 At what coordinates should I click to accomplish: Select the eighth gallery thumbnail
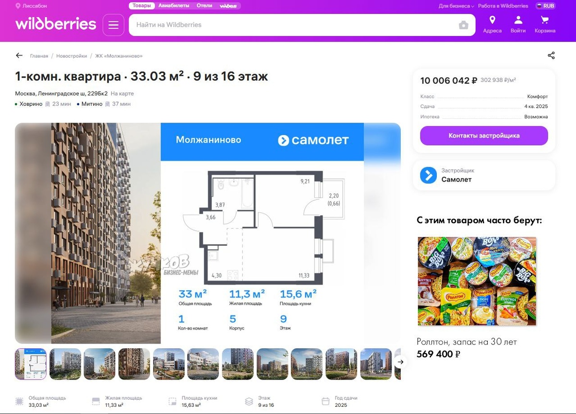[273, 364]
